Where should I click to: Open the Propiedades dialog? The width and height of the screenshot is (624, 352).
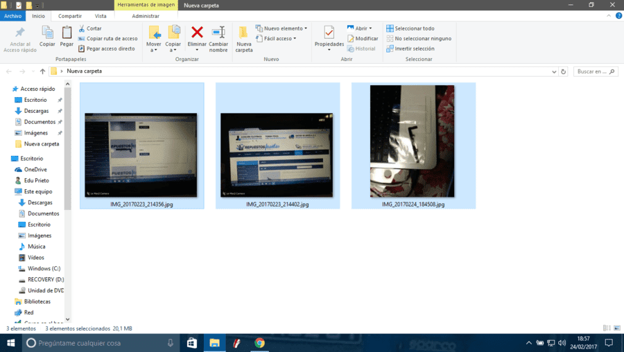(x=329, y=39)
